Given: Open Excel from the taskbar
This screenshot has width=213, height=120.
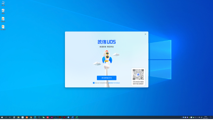Looking at the screenshot, I should pyautogui.click(x=77, y=117).
